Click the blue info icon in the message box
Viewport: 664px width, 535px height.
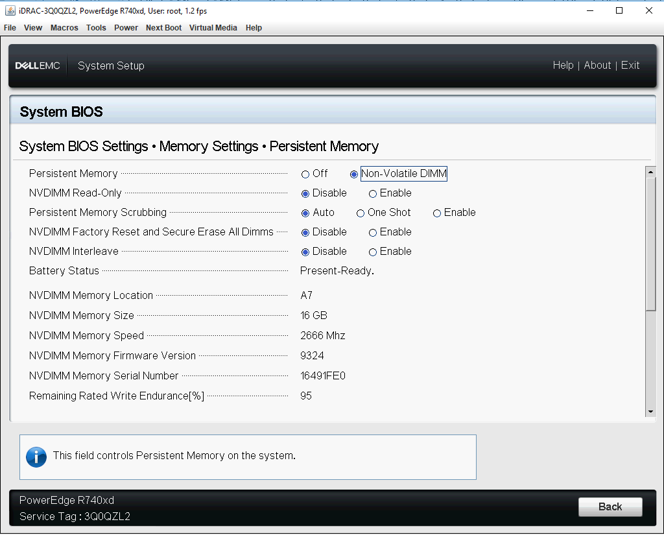(x=36, y=457)
